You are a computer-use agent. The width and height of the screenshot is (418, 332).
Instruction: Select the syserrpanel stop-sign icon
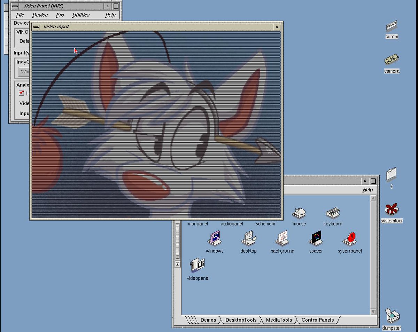(350, 238)
